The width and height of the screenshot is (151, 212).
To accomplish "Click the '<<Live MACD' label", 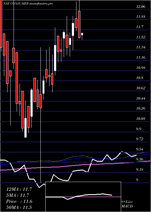I will 127,204.
